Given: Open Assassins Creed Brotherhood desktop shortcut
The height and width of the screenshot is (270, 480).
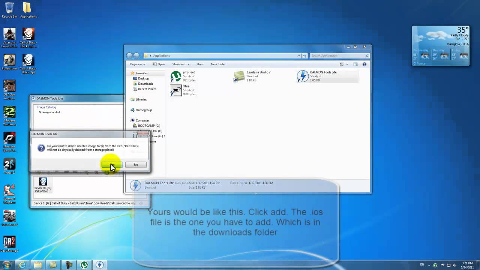Looking at the screenshot, I should [x=9, y=38].
